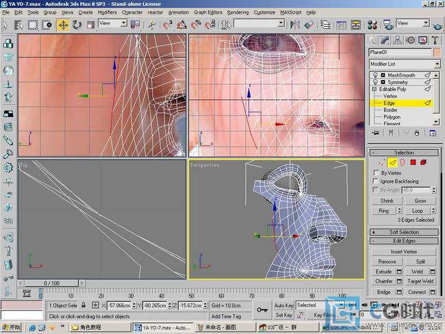Click the Insert Vertex button

(403, 252)
